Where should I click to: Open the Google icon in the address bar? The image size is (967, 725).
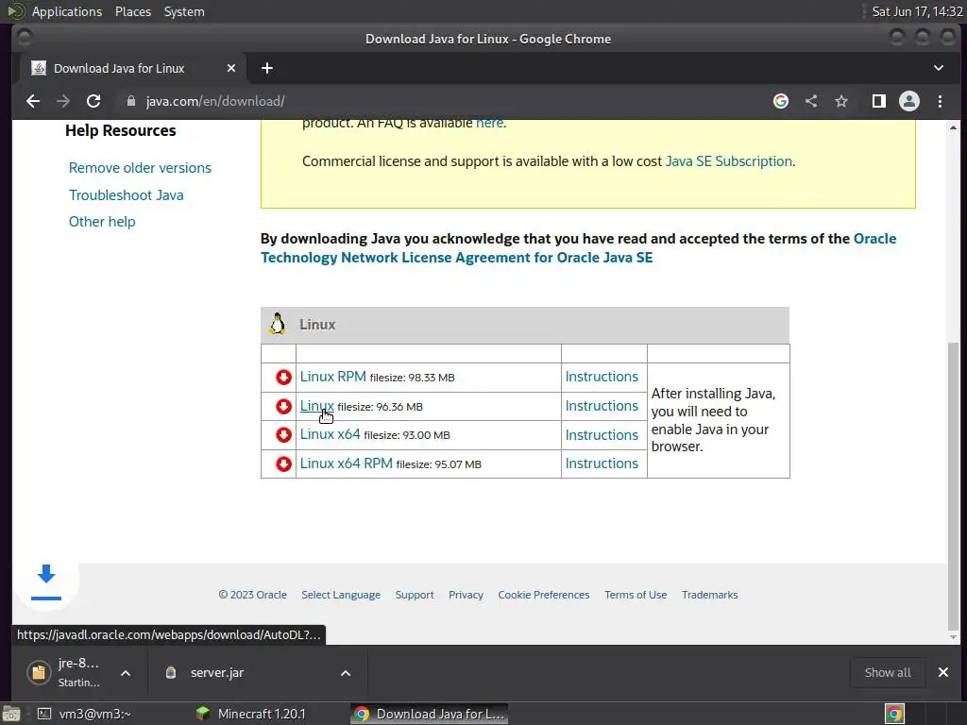[781, 101]
